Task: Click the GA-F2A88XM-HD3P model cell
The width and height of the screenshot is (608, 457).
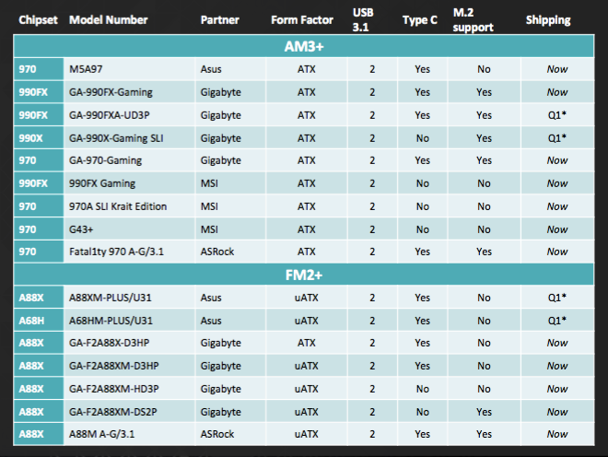Action: click(x=117, y=389)
